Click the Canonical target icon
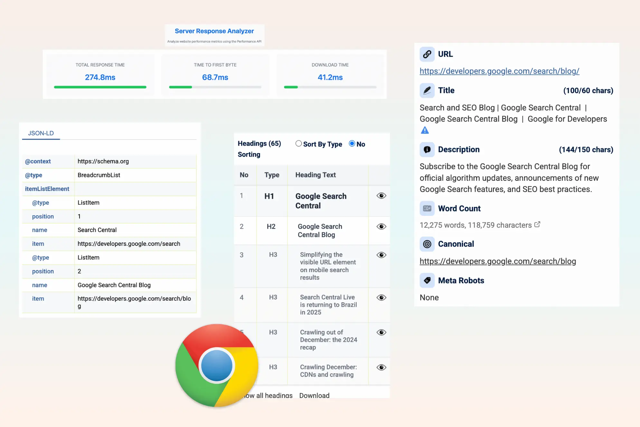 427,244
